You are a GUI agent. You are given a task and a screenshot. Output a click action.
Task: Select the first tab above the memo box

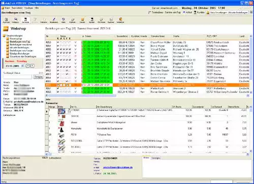tap(146, 158)
